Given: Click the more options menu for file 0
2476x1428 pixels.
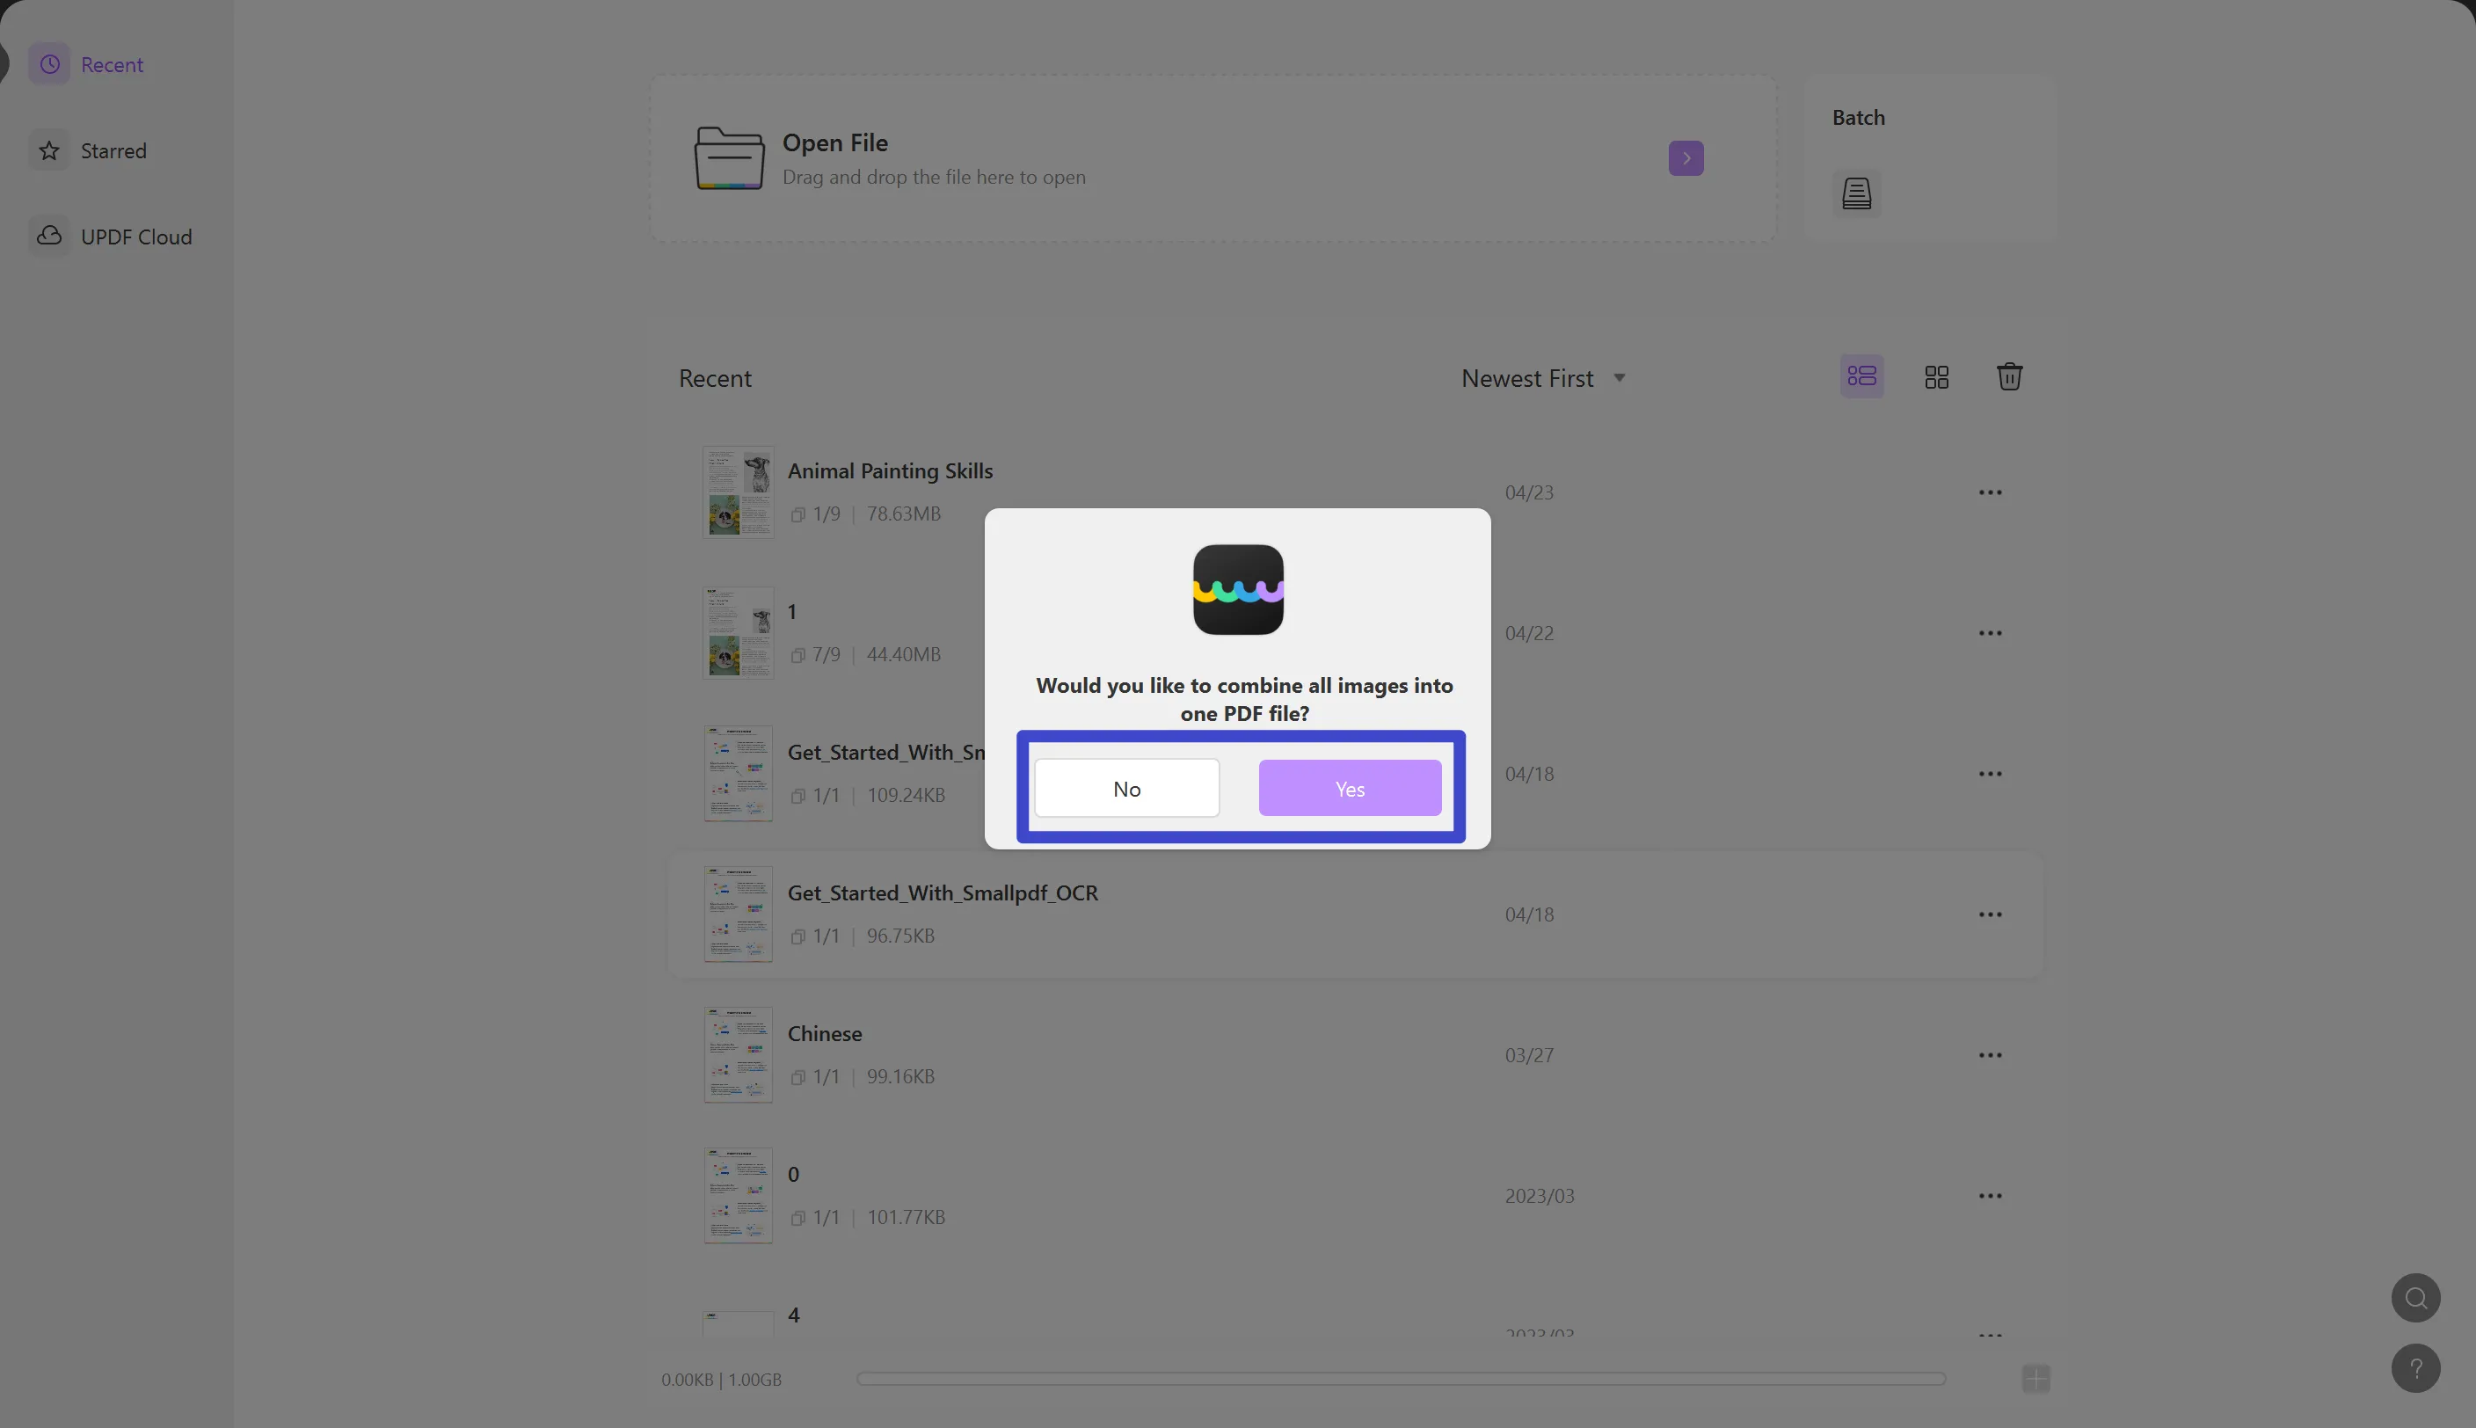Looking at the screenshot, I should pos(1992,1195).
